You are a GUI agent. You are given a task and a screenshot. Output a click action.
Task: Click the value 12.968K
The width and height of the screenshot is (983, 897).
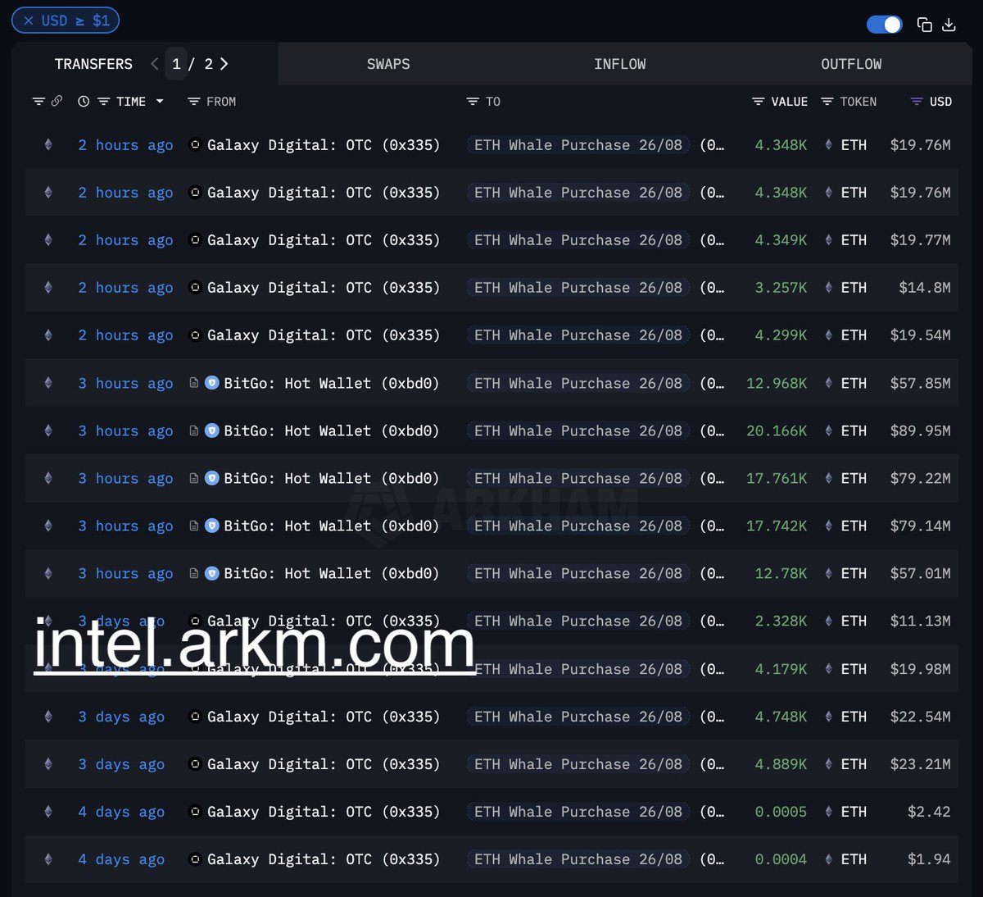click(777, 383)
